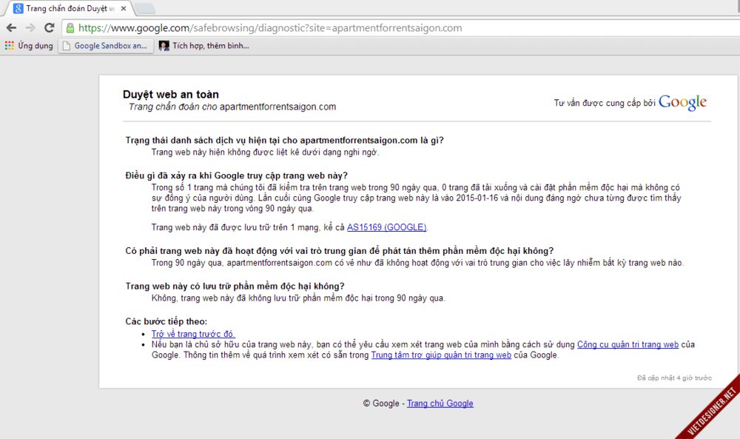Select the Trang chẩn đoán Duyệt web tab

tap(68, 8)
